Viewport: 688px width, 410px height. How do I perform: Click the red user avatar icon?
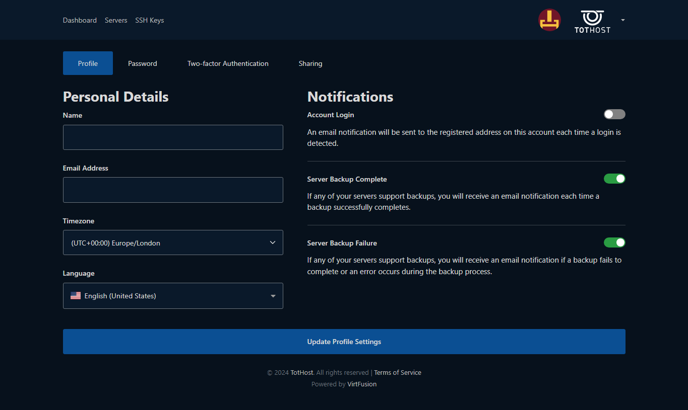(549, 20)
